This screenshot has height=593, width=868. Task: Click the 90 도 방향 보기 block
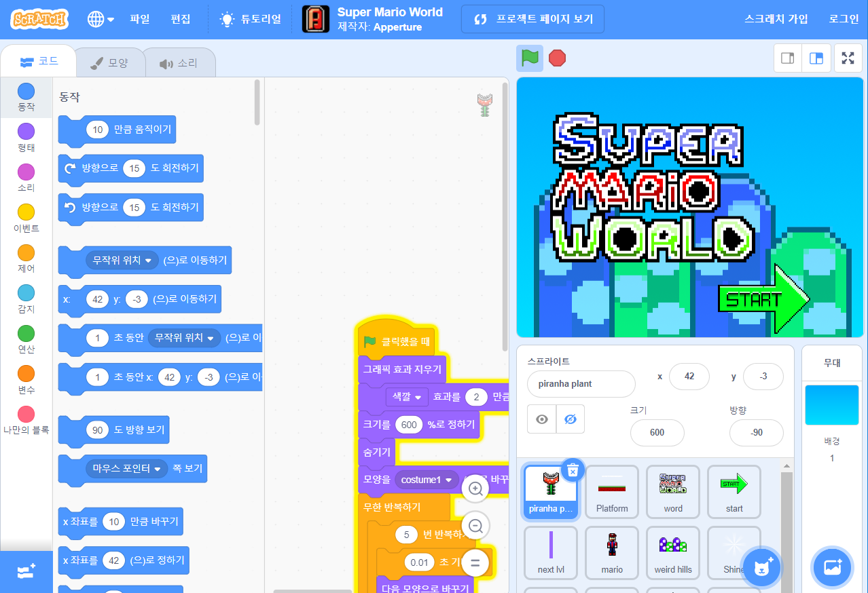(x=114, y=430)
